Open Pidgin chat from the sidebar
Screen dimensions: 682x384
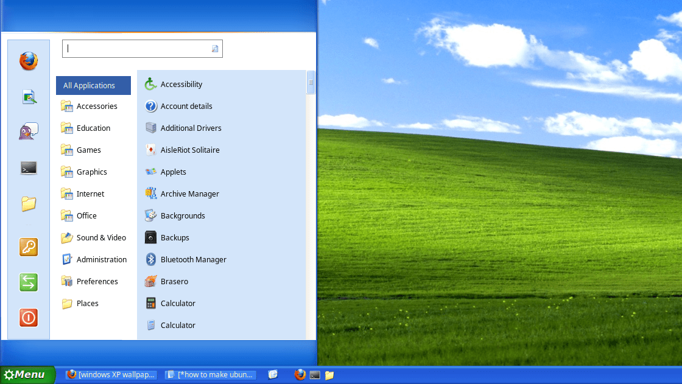pyautogui.click(x=29, y=131)
